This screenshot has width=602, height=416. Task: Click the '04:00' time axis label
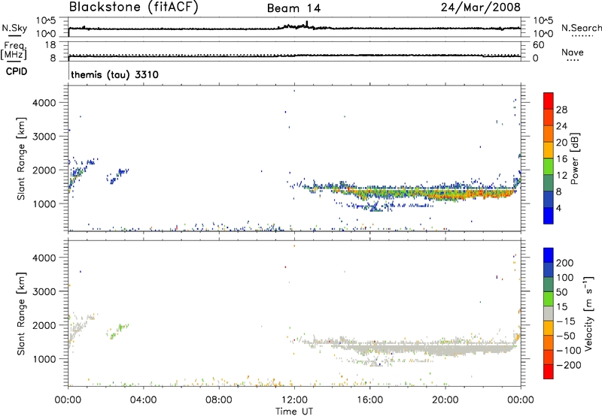pos(143,400)
